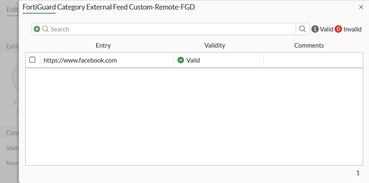Click the small magnifier inside search box
369x183 pixels.
46,29
